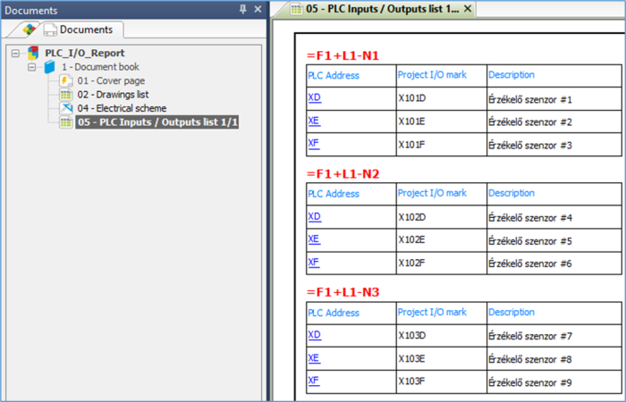Open XE link in =F1+L1-N3 table
The height and width of the screenshot is (402, 626).
click(314, 358)
